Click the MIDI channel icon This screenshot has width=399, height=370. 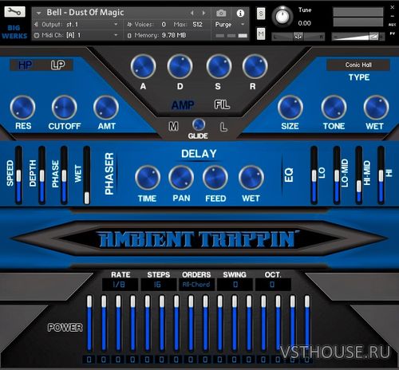pyautogui.click(x=37, y=35)
